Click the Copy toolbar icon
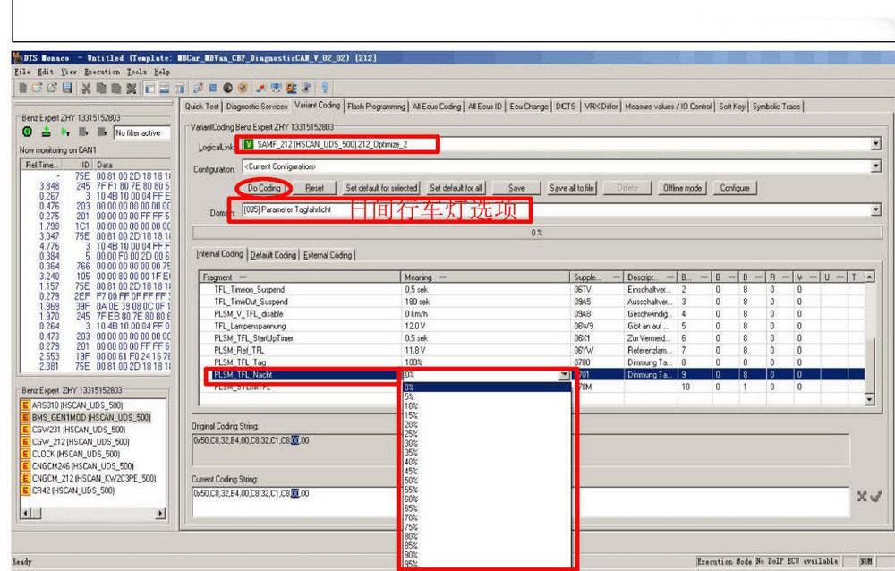The width and height of the screenshot is (895, 571). click(101, 88)
